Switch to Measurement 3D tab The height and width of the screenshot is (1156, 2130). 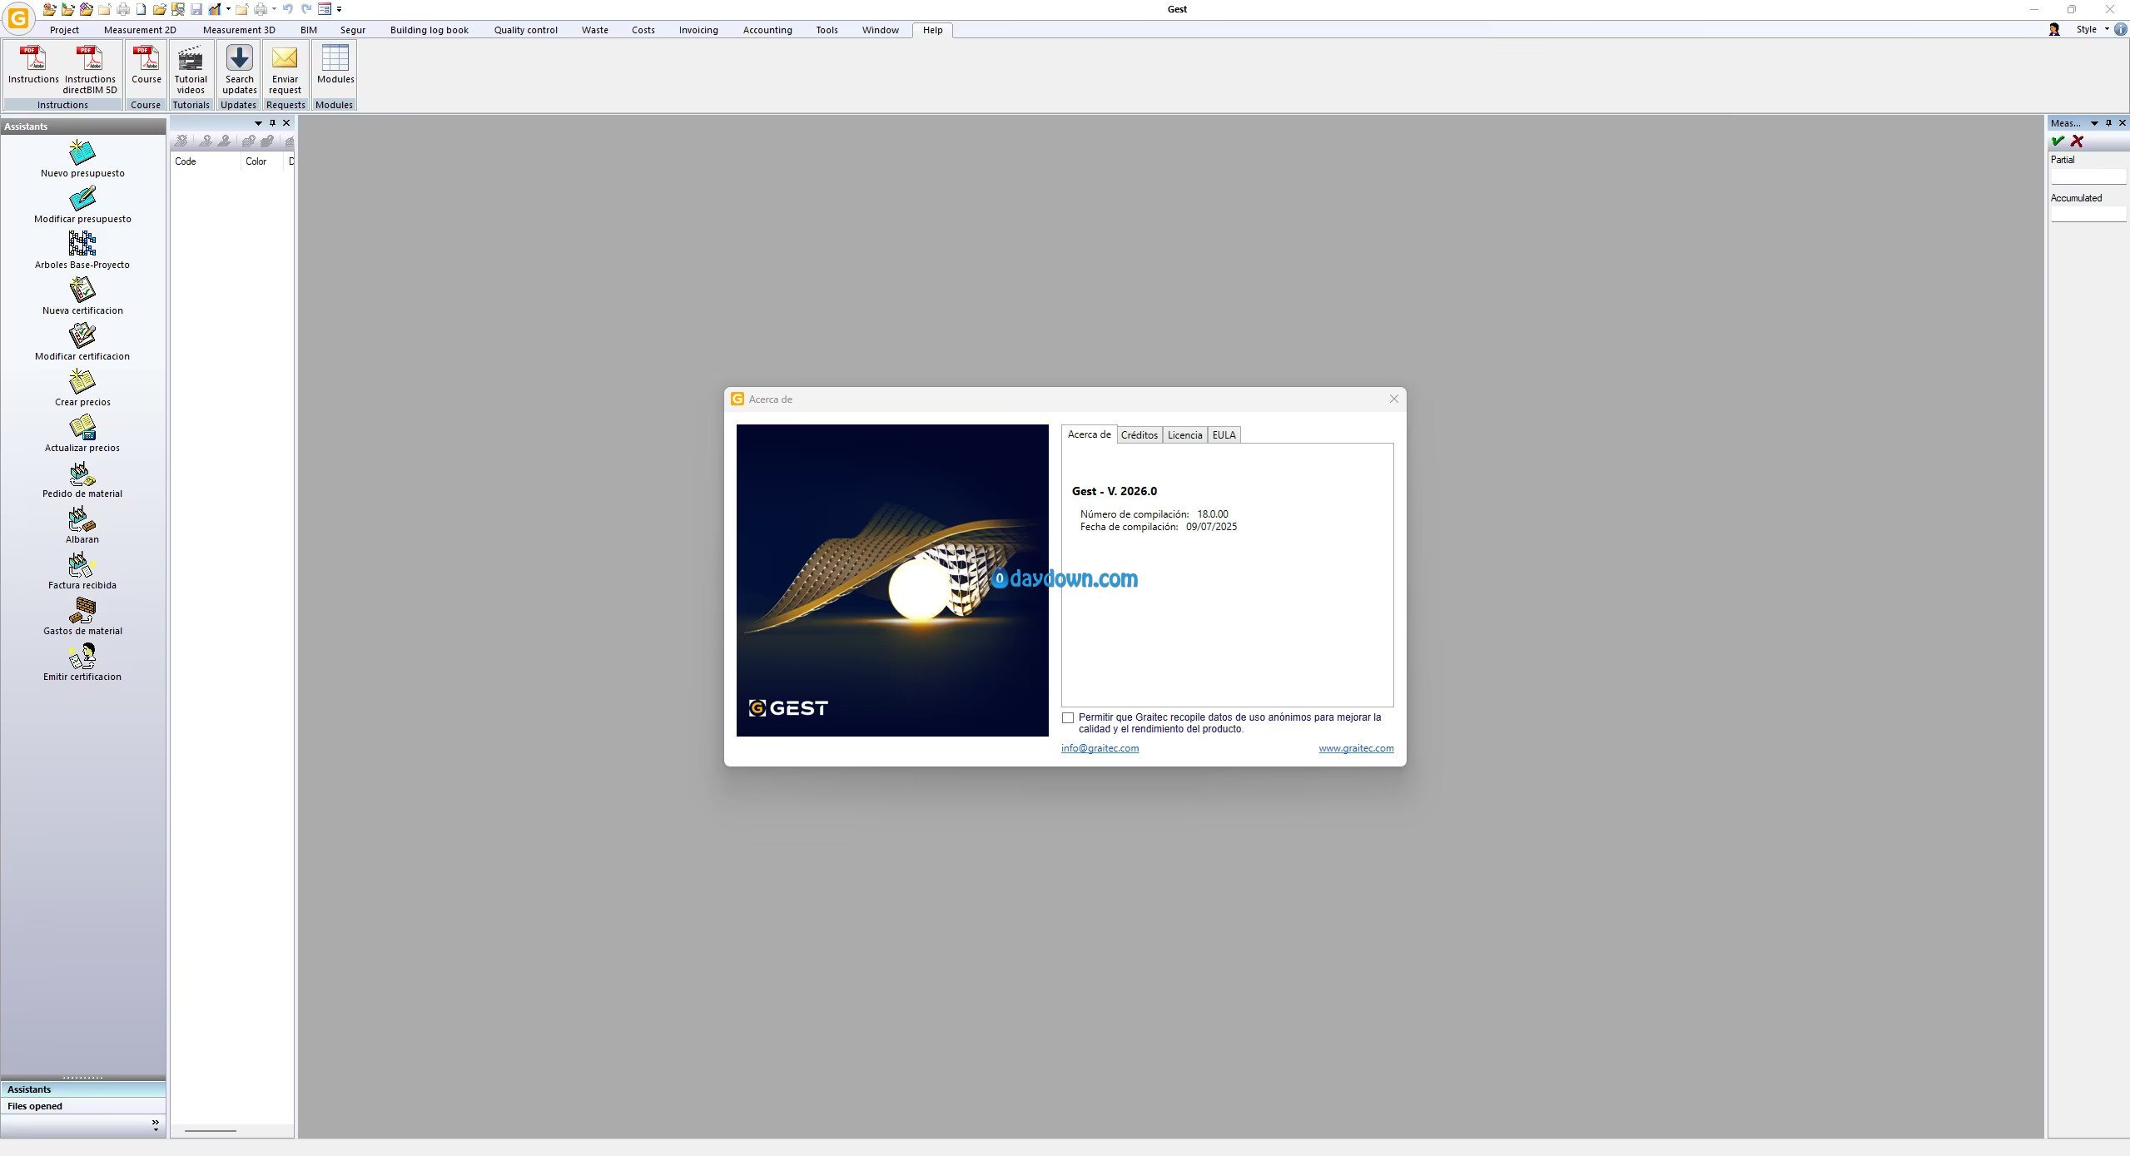pos(239,30)
